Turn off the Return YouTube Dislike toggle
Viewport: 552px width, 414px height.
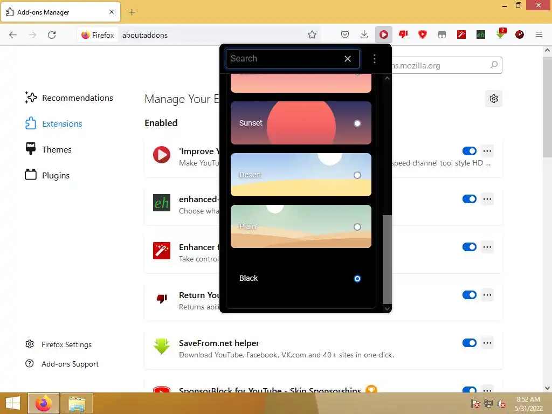pos(470,295)
